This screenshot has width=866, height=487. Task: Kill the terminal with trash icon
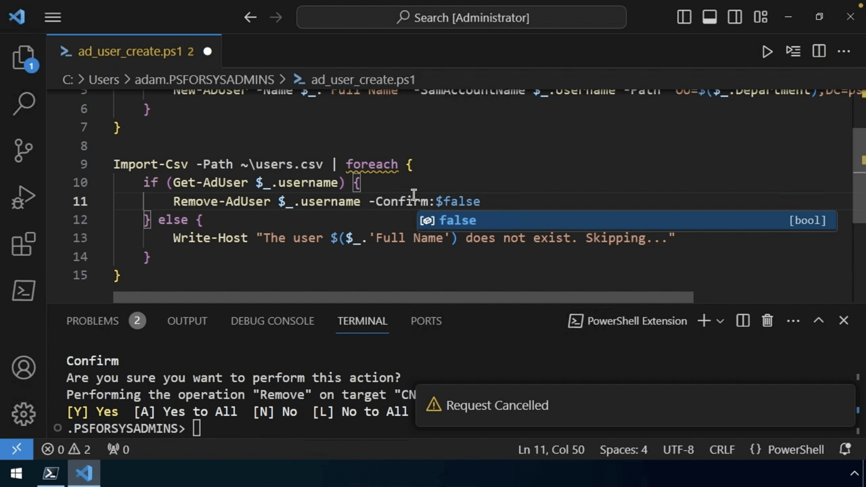pos(767,321)
